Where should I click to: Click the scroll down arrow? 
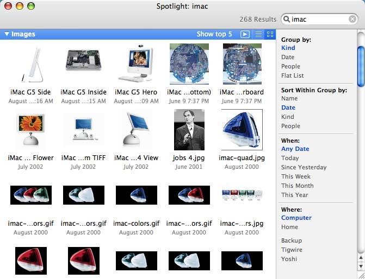(x=361, y=266)
